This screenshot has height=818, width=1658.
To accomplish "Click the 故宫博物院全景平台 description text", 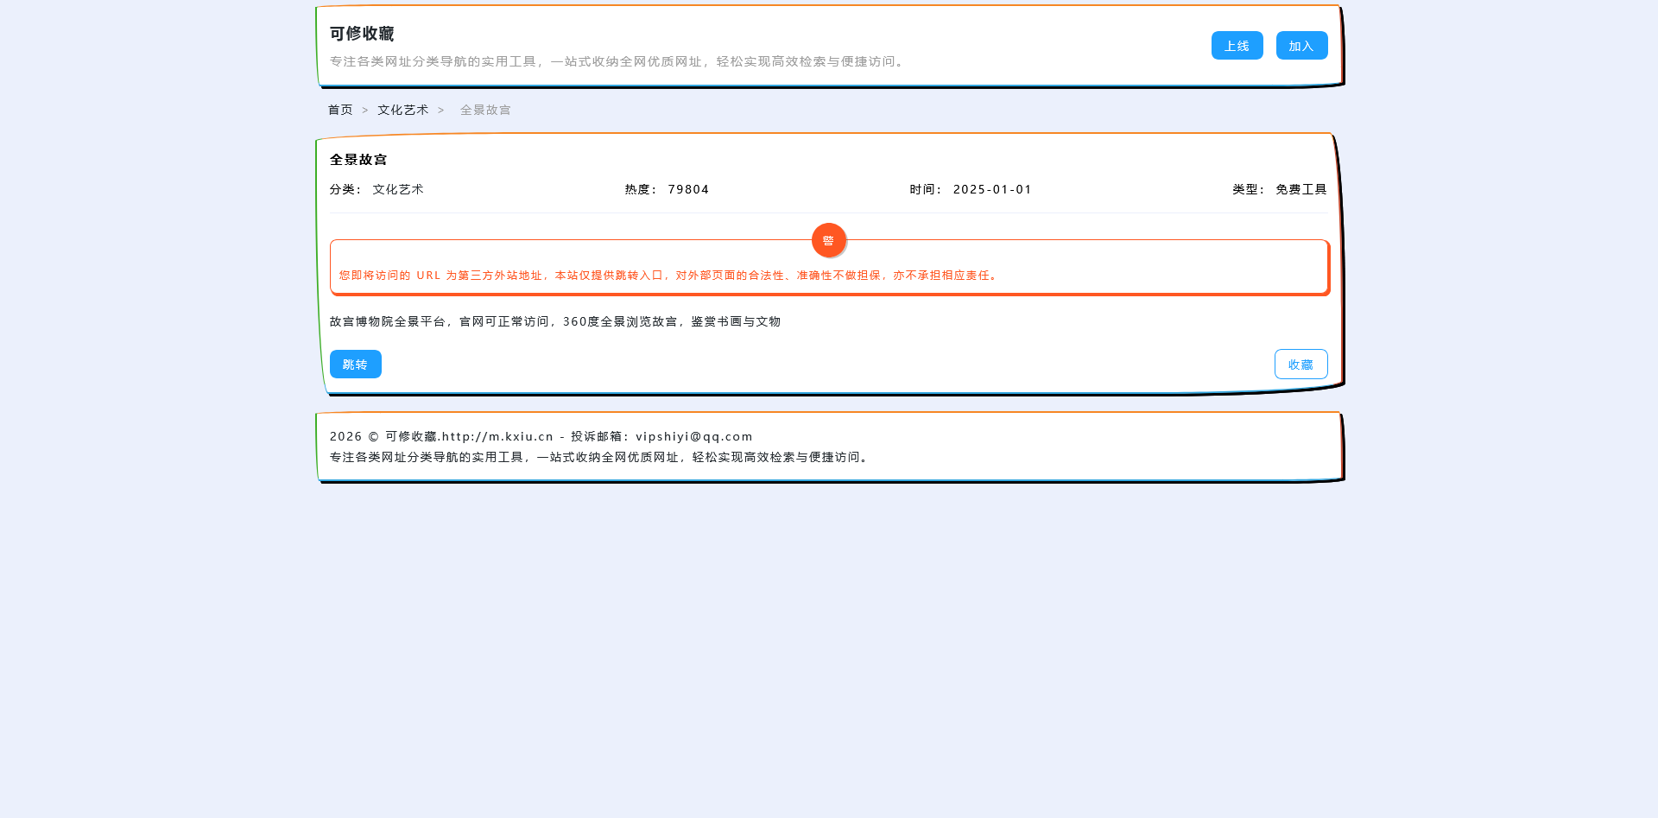I will [x=555, y=321].
